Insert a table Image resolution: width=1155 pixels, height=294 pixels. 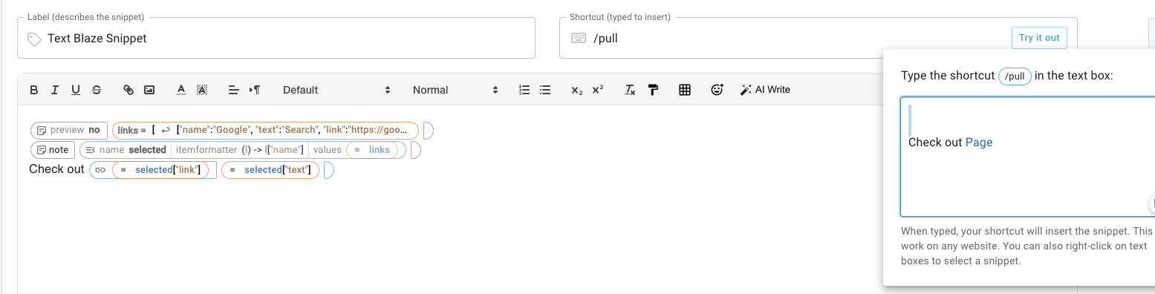[x=685, y=90]
